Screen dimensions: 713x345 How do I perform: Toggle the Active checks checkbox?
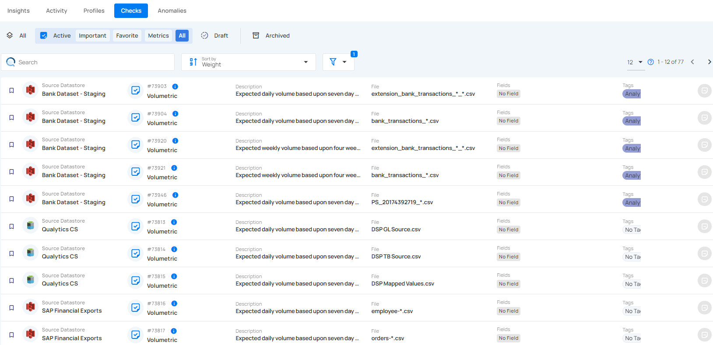pos(44,36)
